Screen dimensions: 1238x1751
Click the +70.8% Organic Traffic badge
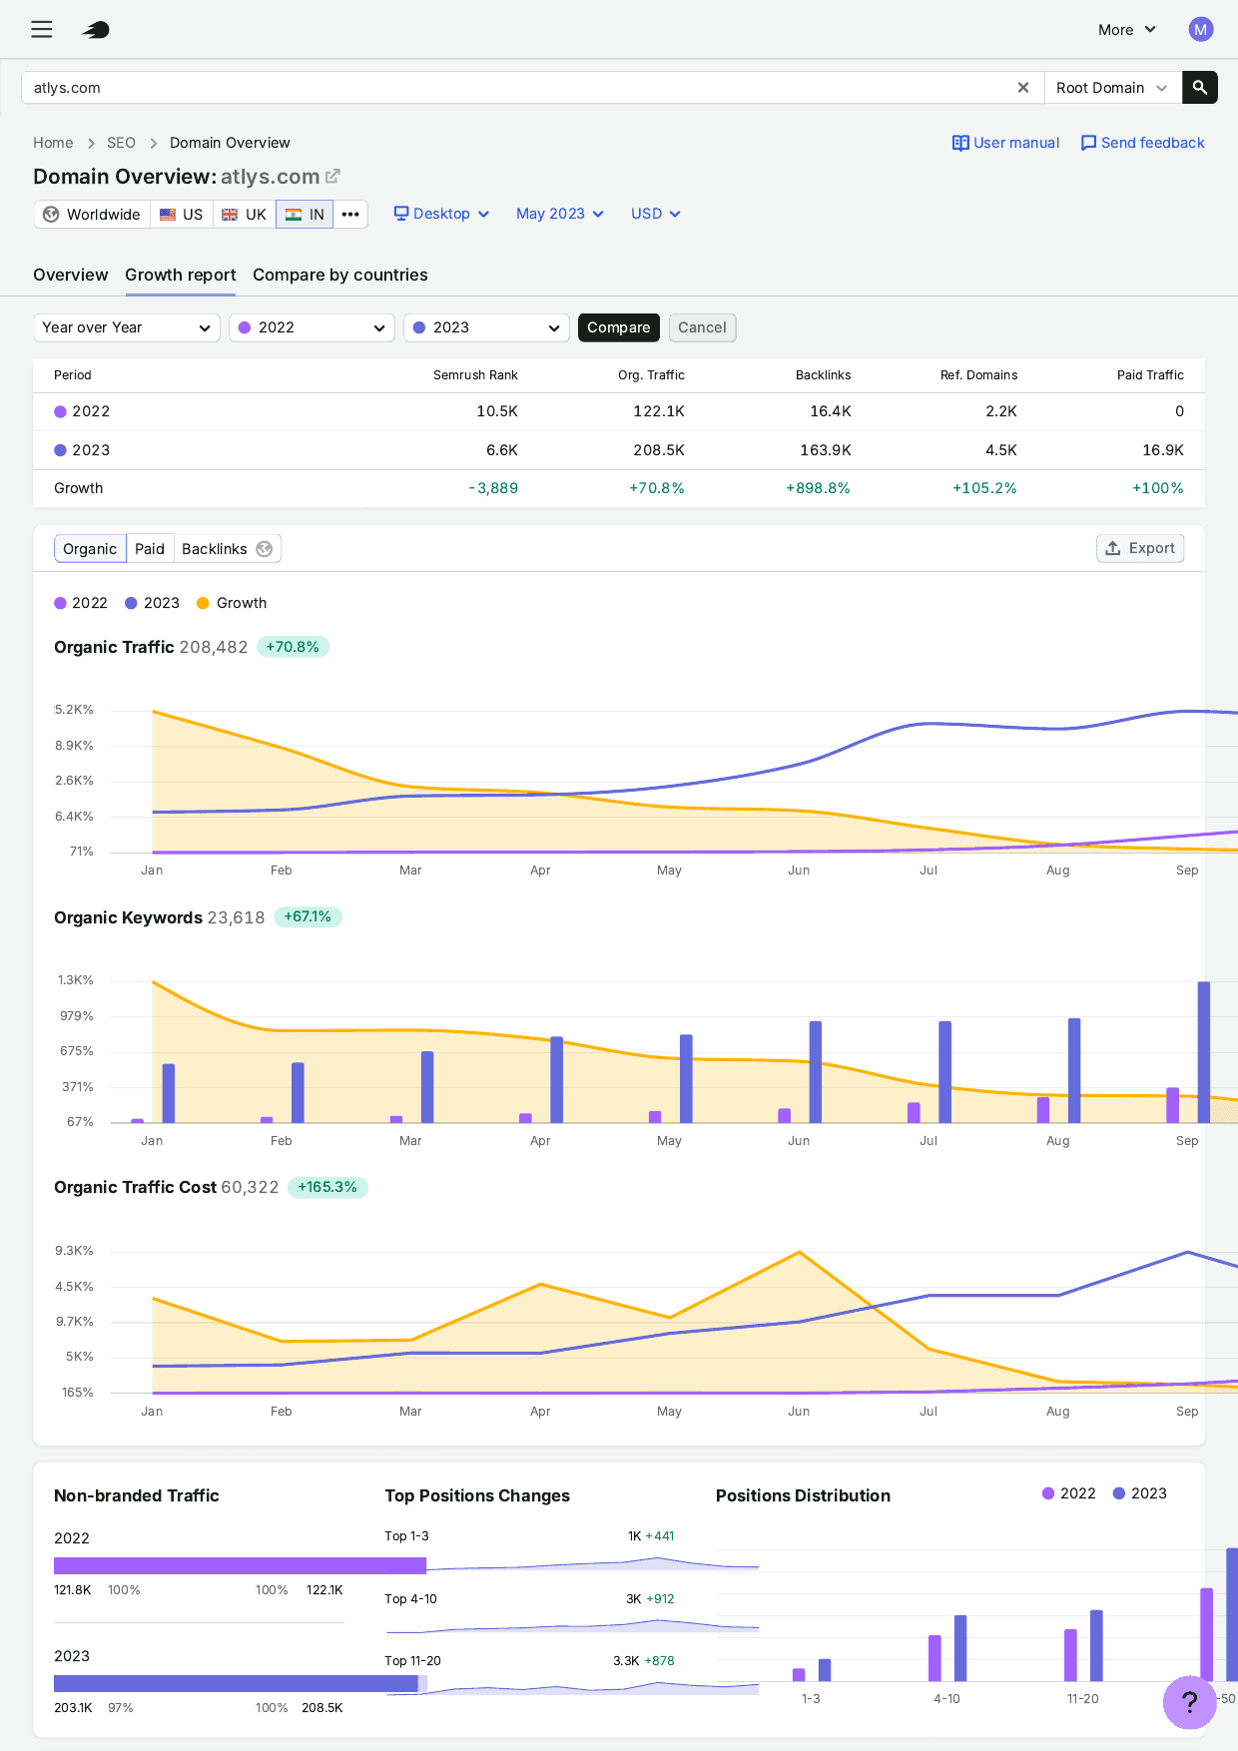[293, 647]
